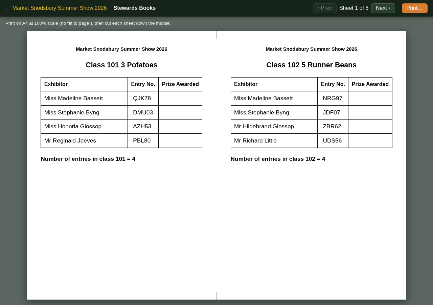Select entry number UDS56
Screen dimensions: 433x305
[x=332, y=141]
